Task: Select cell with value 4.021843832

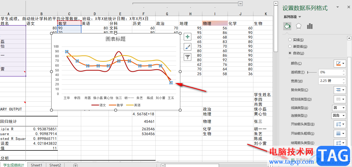Action: click(x=42, y=143)
